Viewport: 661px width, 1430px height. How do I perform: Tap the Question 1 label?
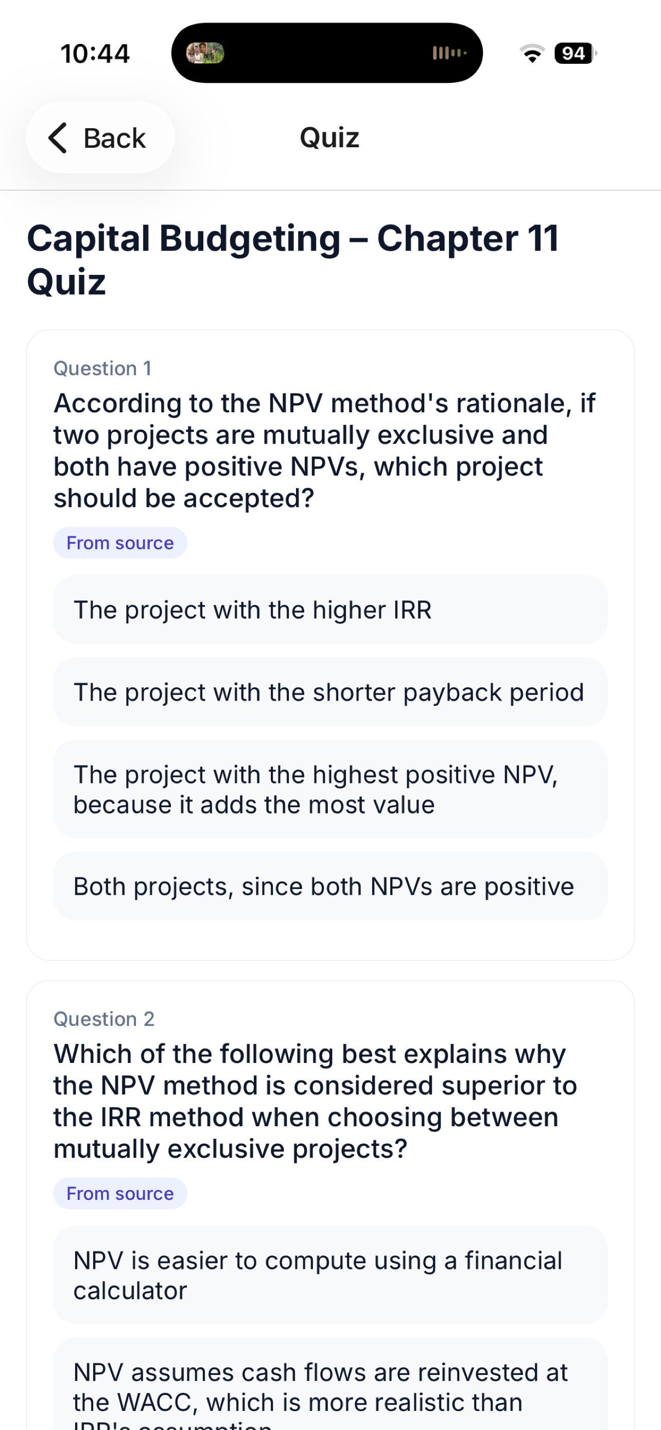[102, 368]
